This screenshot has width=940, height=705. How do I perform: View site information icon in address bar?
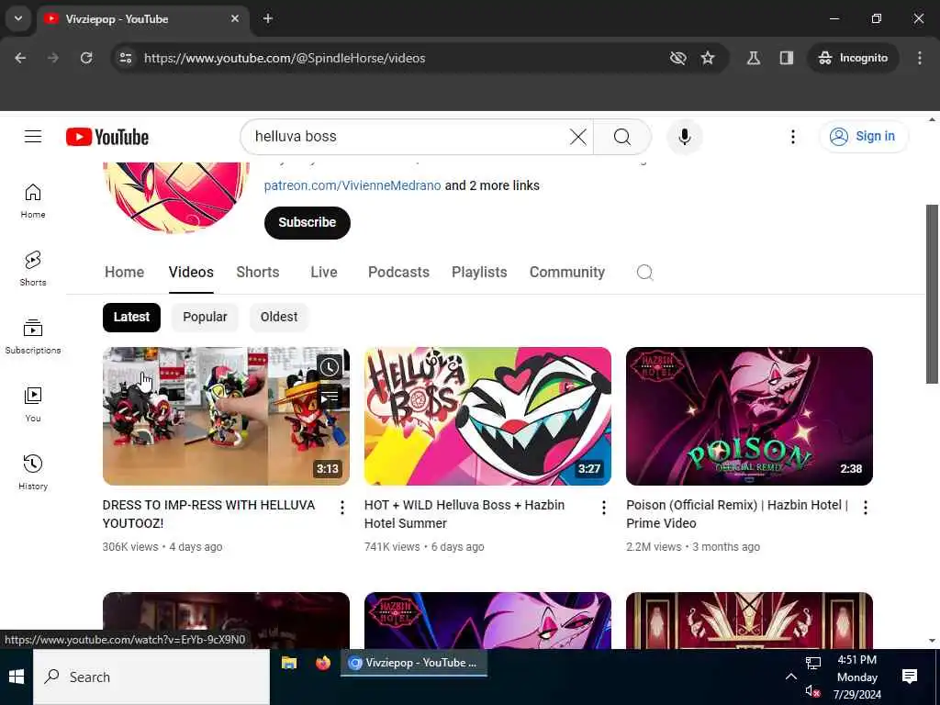pyautogui.click(x=125, y=58)
